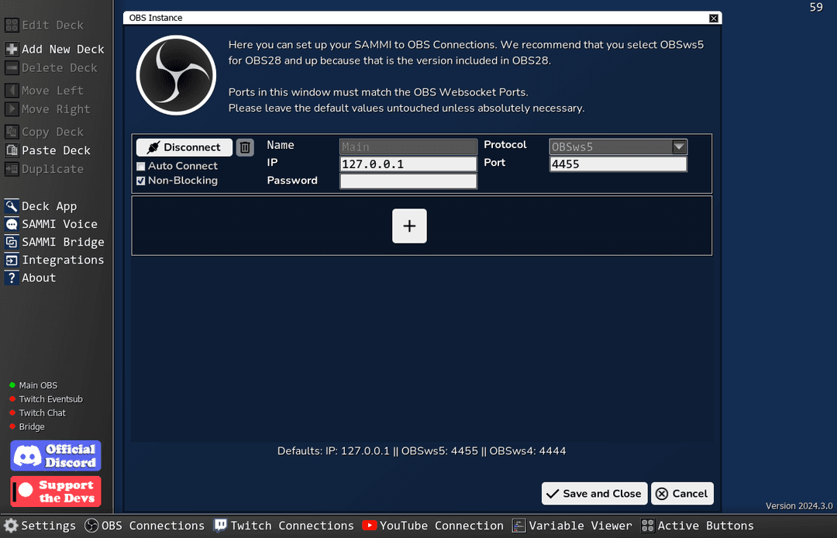This screenshot has height=538, width=837.
Task: Cancel the OBS Instance dialog
Action: click(682, 494)
